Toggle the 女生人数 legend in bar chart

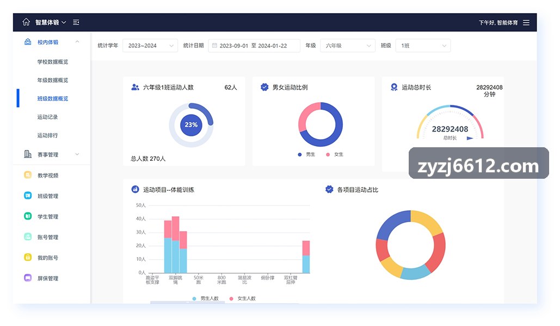tap(243, 298)
